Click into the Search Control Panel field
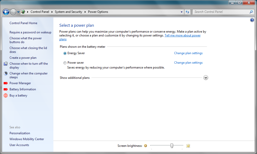257x154 pixels. click(x=221, y=12)
